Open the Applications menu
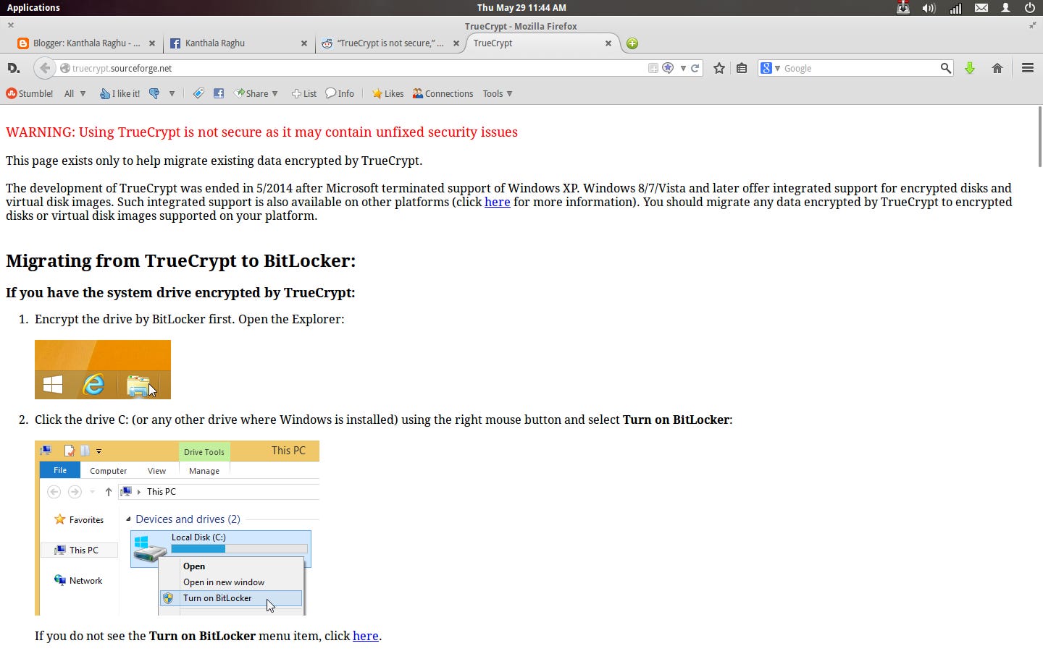This screenshot has height=651, width=1043. [33, 8]
